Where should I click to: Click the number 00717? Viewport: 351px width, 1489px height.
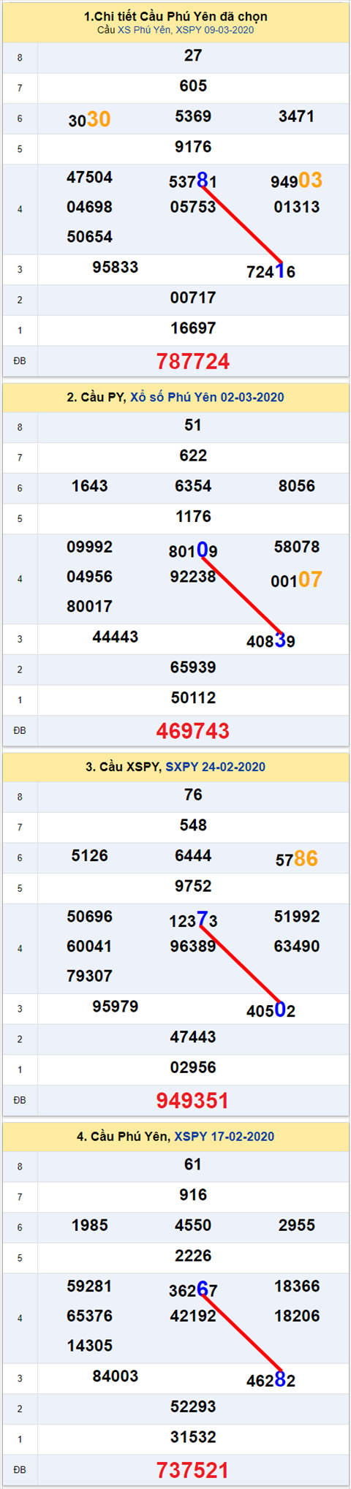(x=193, y=298)
